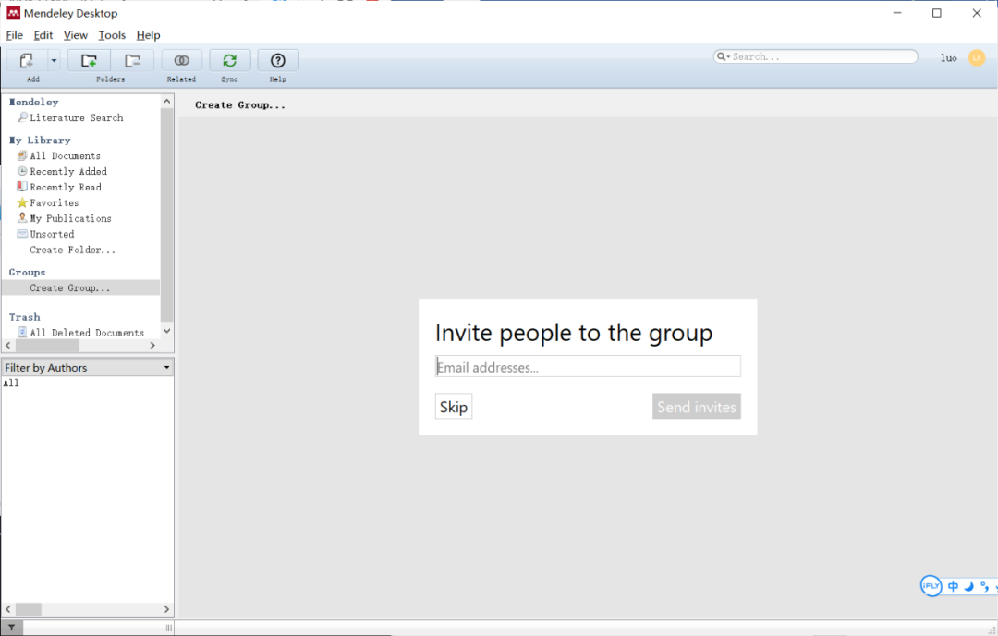Image resolution: width=998 pixels, height=636 pixels.
Task: Open the Help menu
Action: (x=148, y=35)
